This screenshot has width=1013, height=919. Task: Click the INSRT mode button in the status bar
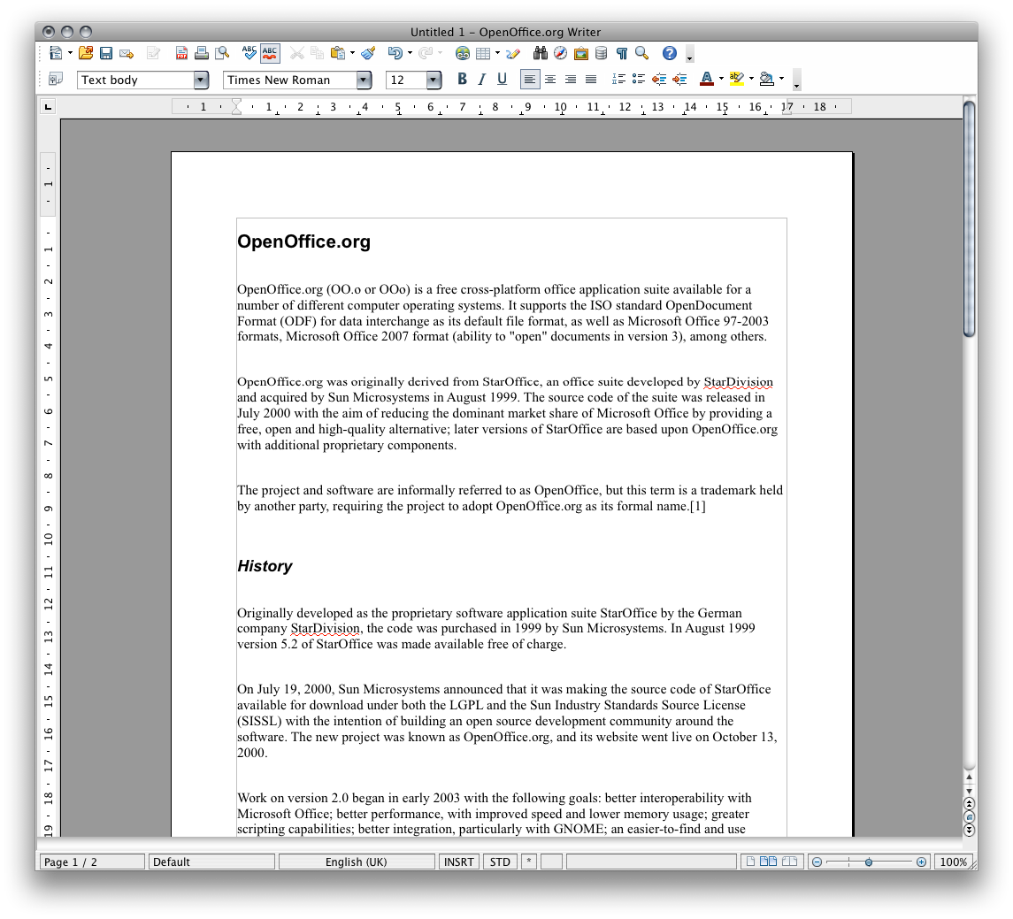point(457,861)
